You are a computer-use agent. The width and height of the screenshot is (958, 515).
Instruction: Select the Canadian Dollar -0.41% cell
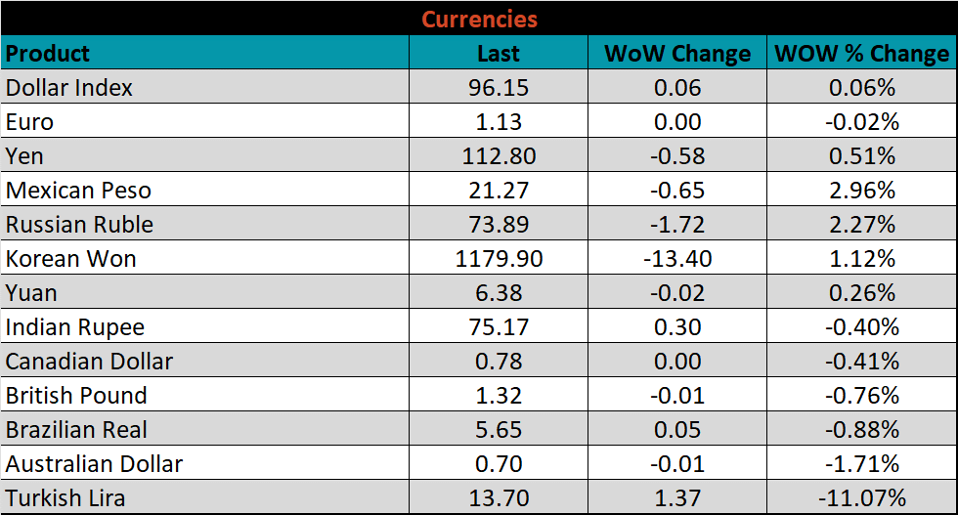point(861,362)
